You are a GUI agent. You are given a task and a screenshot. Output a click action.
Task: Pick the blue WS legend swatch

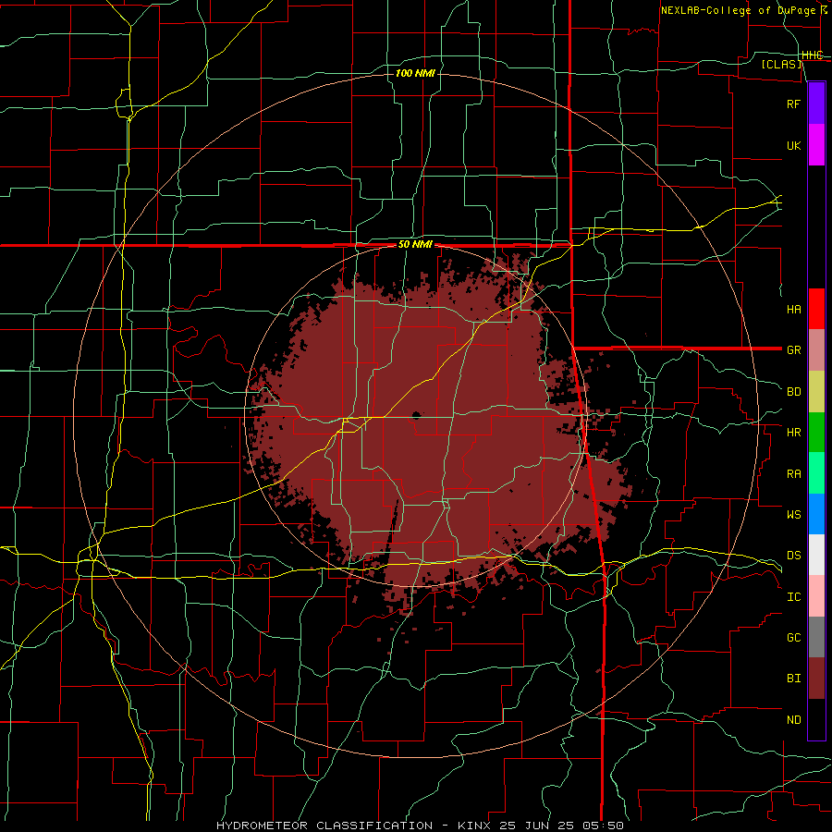[x=816, y=514]
